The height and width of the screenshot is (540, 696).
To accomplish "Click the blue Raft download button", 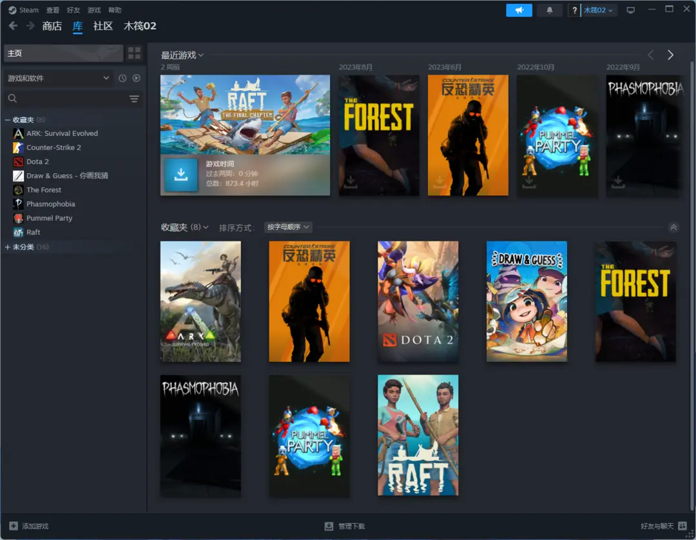I will [180, 174].
